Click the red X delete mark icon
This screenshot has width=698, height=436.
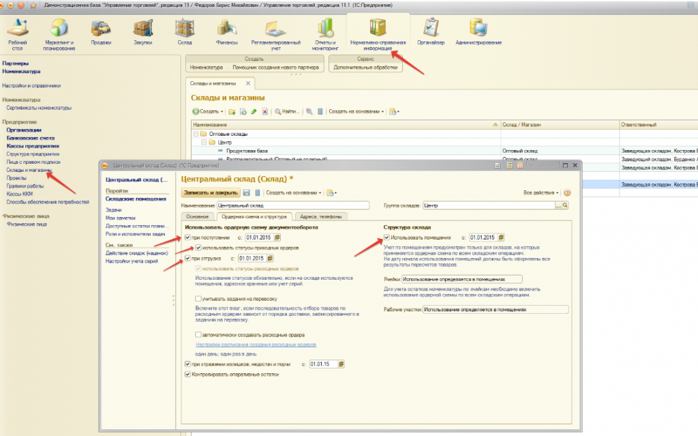[265, 111]
